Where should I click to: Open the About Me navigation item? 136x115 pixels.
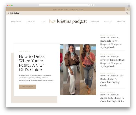tap(121, 22)
